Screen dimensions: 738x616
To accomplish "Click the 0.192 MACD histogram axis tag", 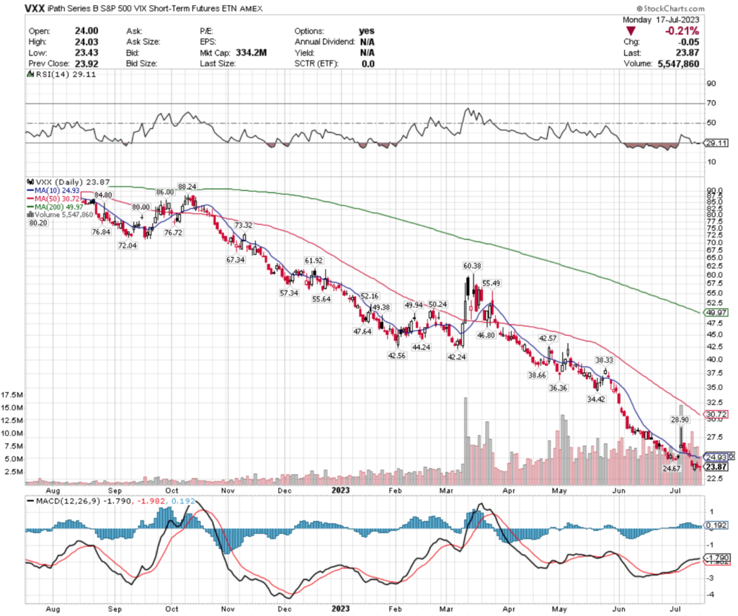I will click(716, 525).
